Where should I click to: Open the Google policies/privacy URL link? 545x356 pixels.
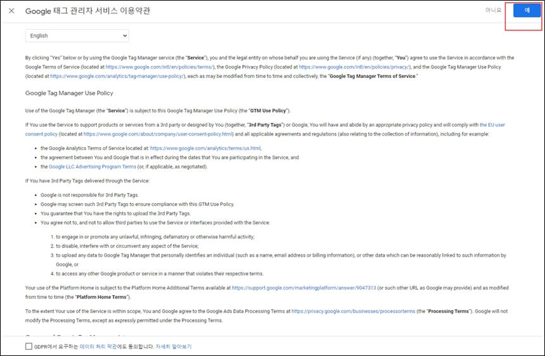tap(354, 67)
